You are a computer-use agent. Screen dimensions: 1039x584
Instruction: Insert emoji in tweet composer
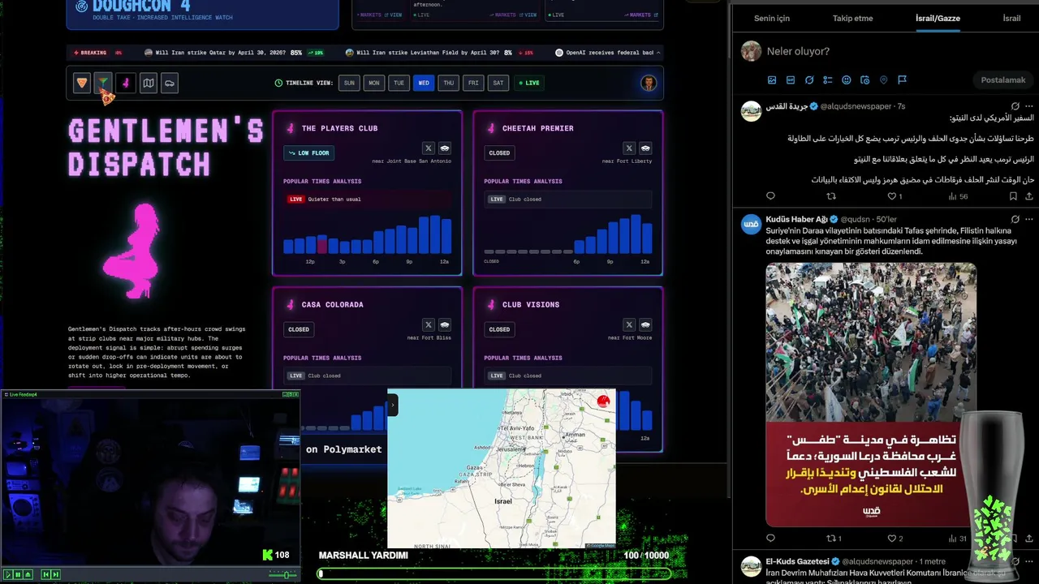click(x=847, y=80)
